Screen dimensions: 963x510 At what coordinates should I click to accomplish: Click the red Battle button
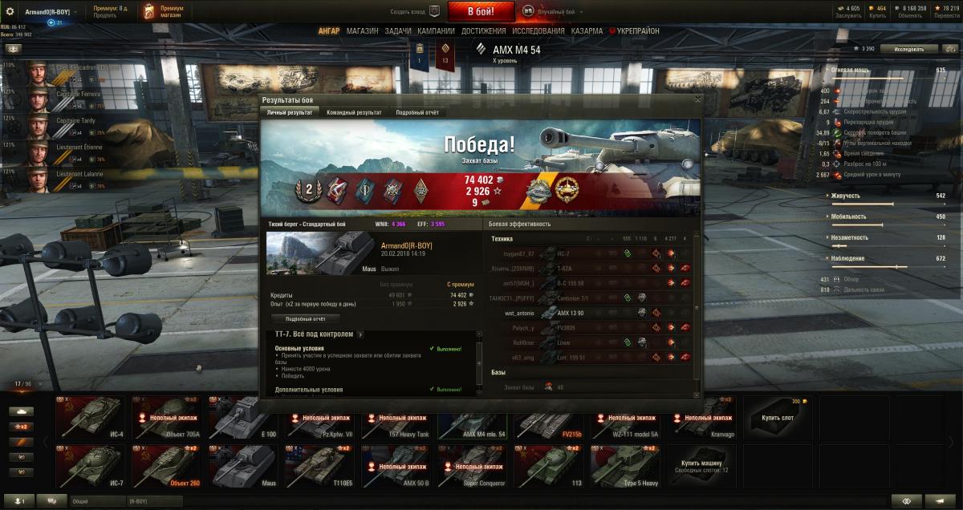pos(480,11)
